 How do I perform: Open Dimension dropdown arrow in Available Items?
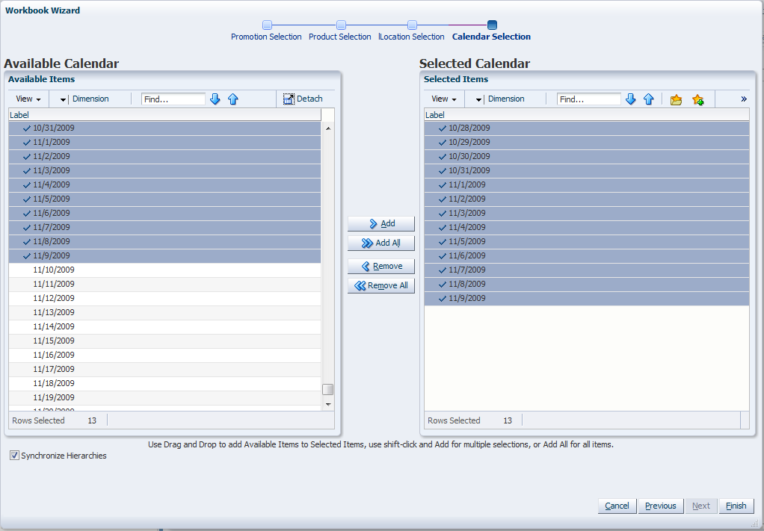(63, 100)
